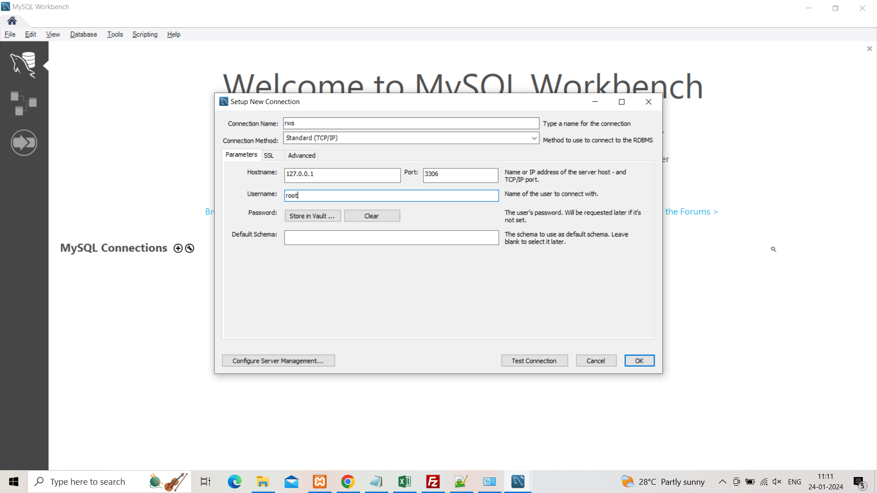Open Mail app from taskbar
The image size is (877, 493).
[291, 482]
